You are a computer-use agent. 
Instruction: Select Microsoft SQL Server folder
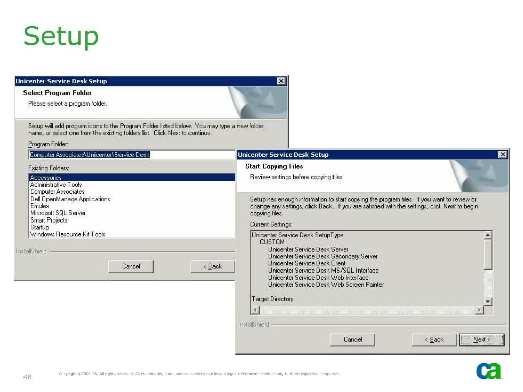(58, 213)
